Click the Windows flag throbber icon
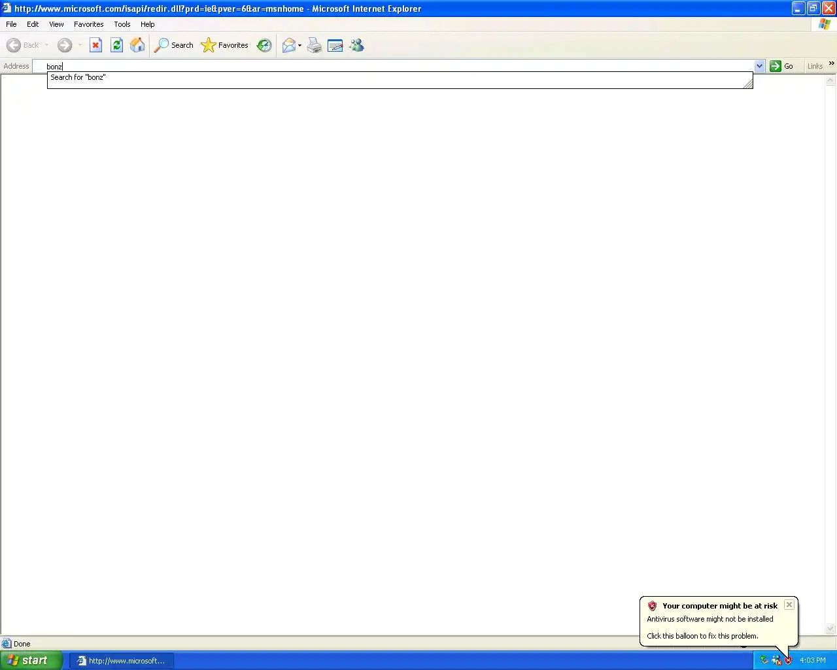The width and height of the screenshot is (837, 670). coord(825,24)
